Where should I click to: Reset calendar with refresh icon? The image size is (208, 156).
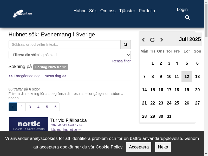point(152,40)
